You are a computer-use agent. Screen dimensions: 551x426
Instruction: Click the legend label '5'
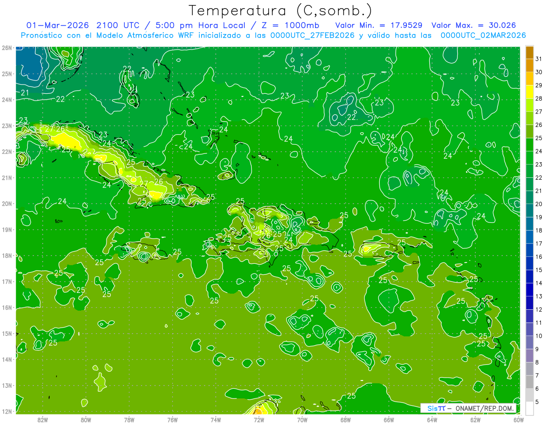click(537, 402)
